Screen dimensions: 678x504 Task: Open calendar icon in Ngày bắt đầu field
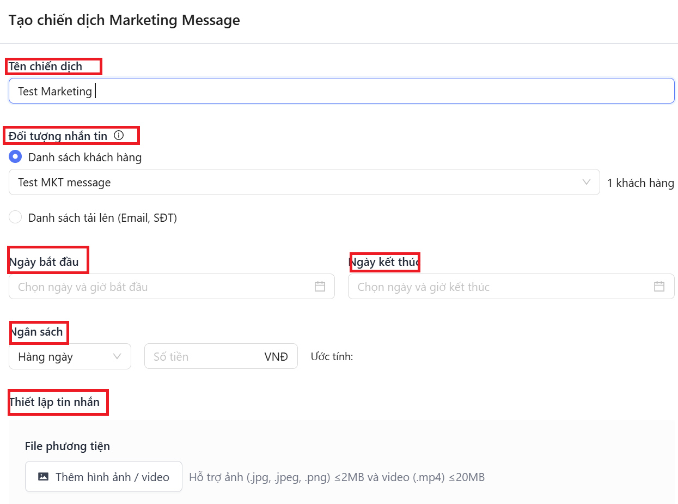pos(320,287)
